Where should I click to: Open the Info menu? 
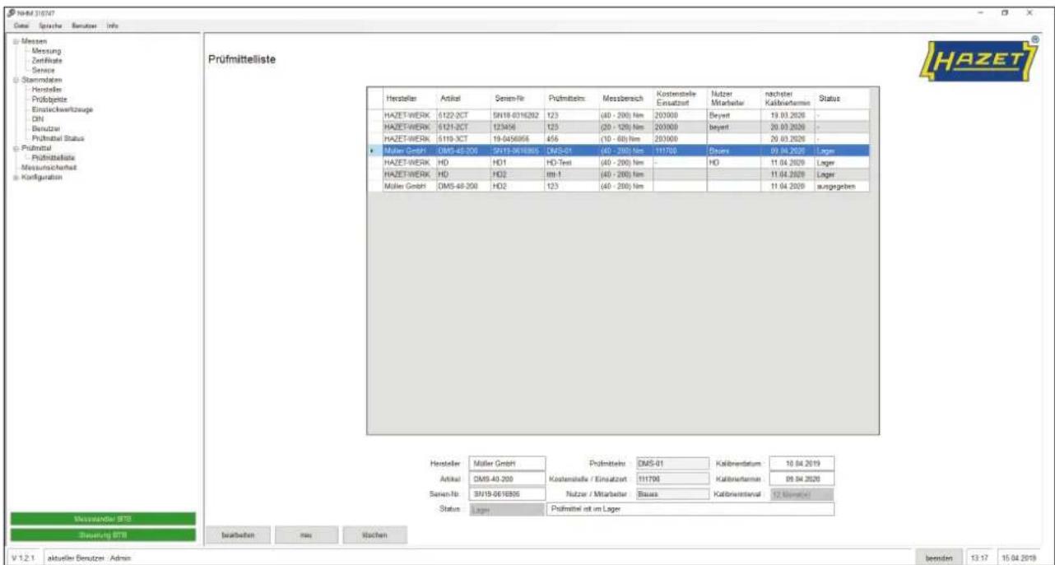click(112, 26)
